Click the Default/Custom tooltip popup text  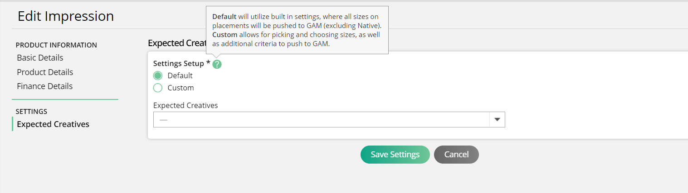(297, 30)
